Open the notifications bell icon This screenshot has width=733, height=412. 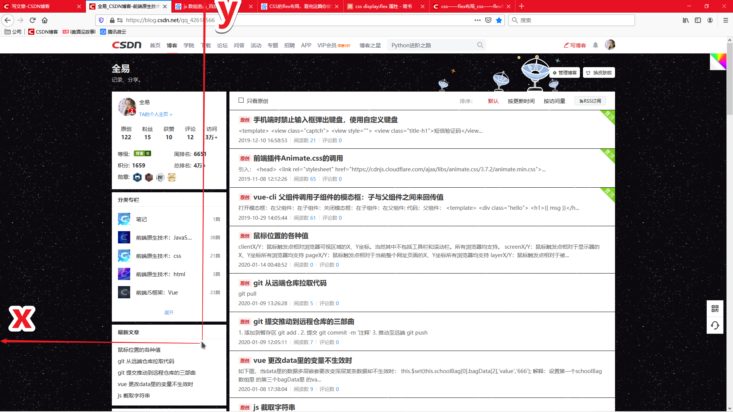pyautogui.click(x=596, y=45)
